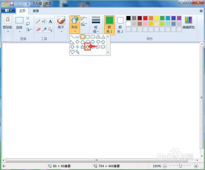Select the Magnifier tool
Screen dimensions: 205x170
pyautogui.click(x=50, y=30)
